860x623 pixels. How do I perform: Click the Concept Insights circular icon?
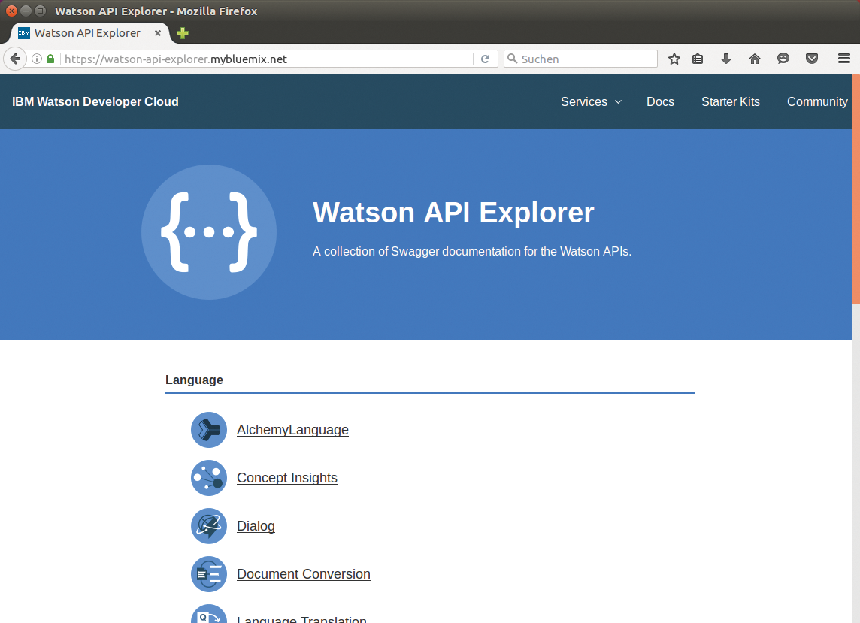click(x=208, y=477)
